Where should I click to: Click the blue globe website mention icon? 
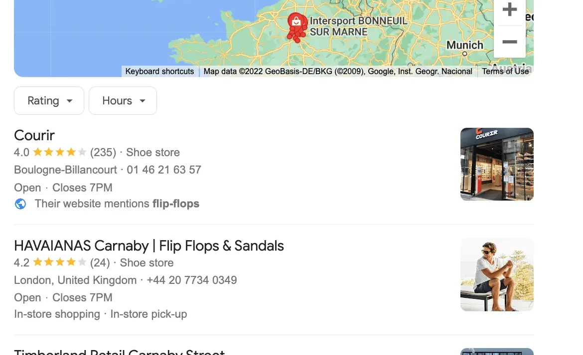20,204
